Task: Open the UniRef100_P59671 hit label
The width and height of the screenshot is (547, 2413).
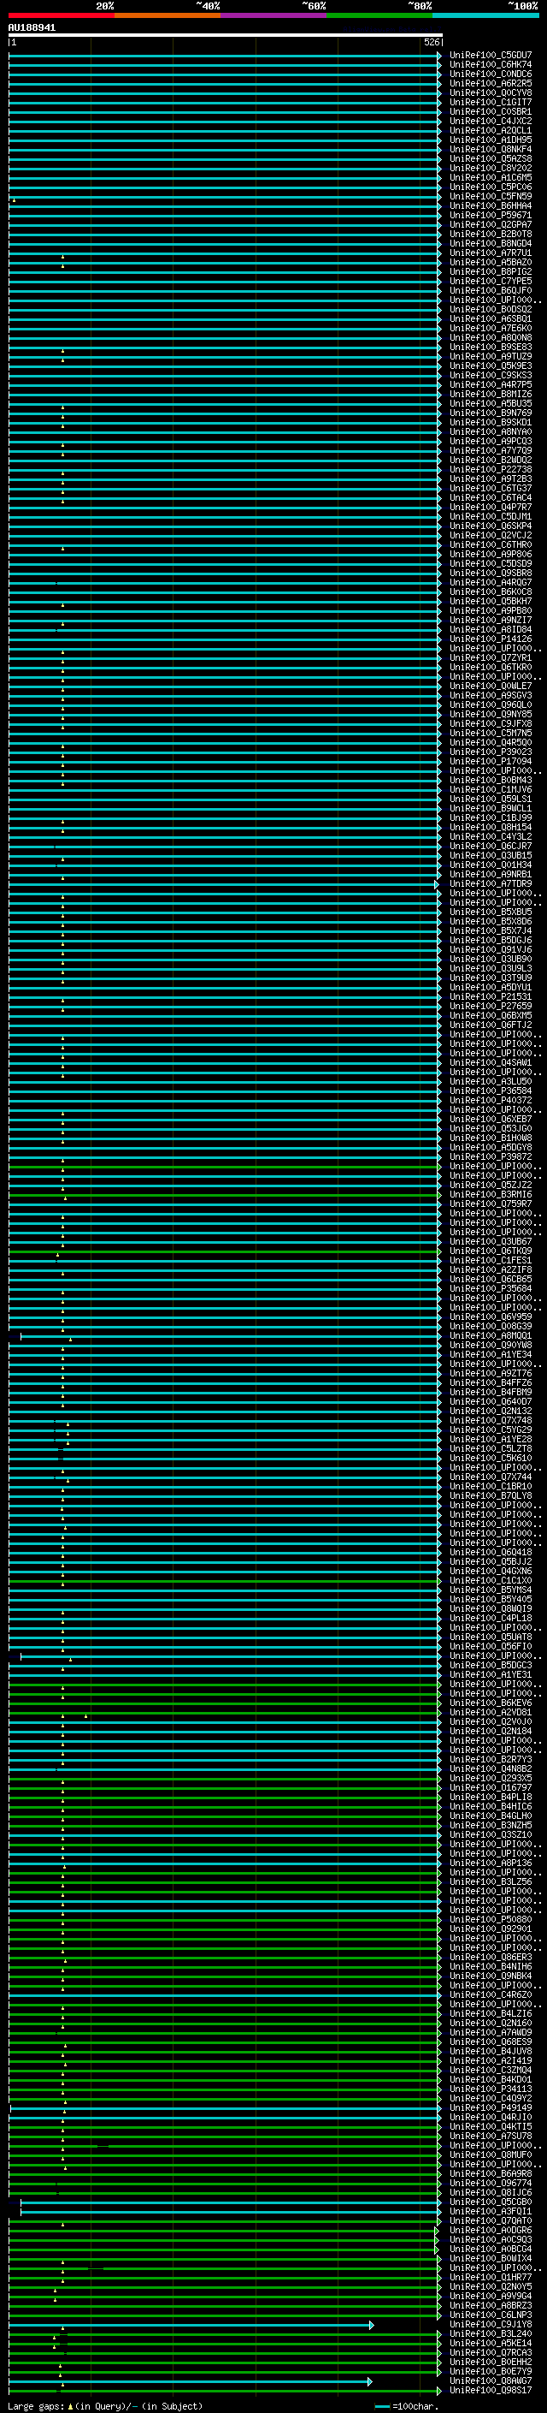Action: [x=490, y=216]
